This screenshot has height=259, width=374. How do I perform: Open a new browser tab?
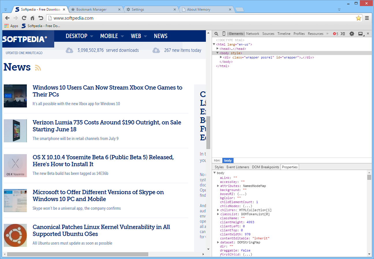[x=239, y=10]
